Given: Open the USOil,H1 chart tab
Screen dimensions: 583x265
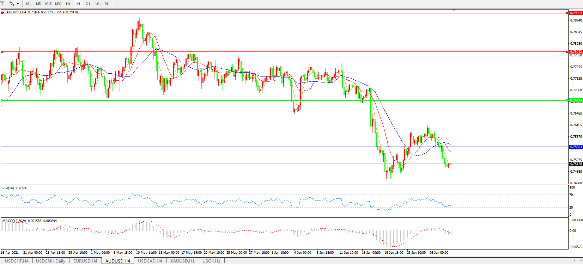Looking at the screenshot, I should (x=211, y=261).
